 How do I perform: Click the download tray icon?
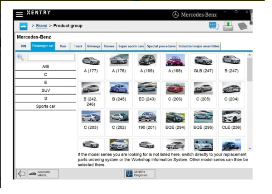(228, 26)
